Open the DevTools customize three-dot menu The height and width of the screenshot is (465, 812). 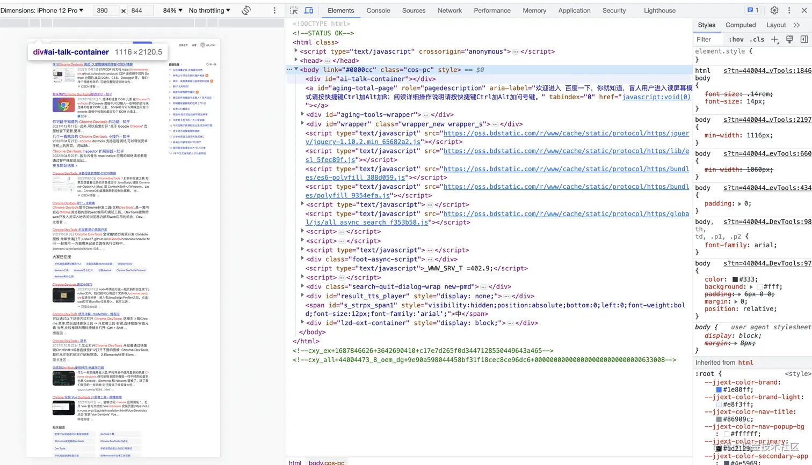(789, 10)
